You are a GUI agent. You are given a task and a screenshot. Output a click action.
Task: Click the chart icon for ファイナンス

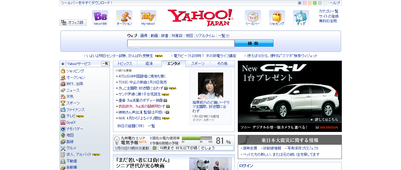(x=63, y=110)
